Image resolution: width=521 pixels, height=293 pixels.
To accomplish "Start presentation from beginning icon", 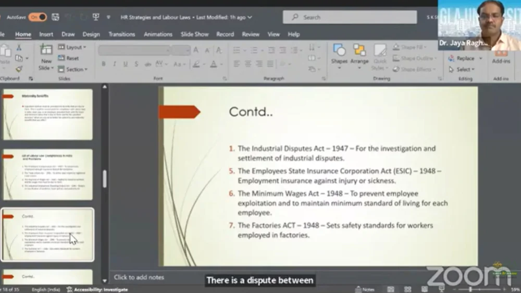I will (x=96, y=17).
